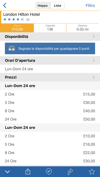Tap the binoculars icon
This screenshot has width=100, height=177.
coord(12,49)
